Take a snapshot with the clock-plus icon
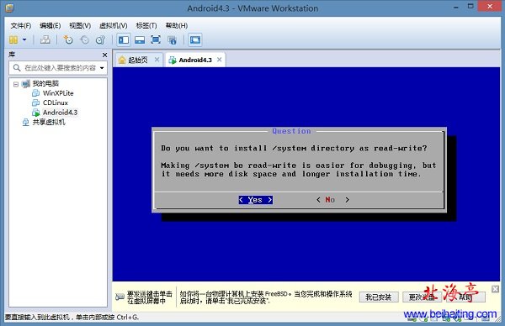The height and width of the screenshot is (326, 505). 68,39
